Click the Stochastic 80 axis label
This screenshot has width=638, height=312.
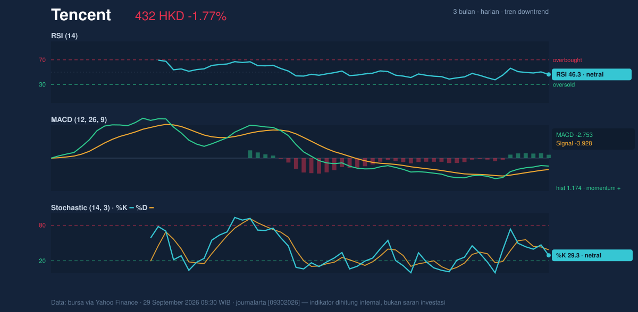coord(42,226)
